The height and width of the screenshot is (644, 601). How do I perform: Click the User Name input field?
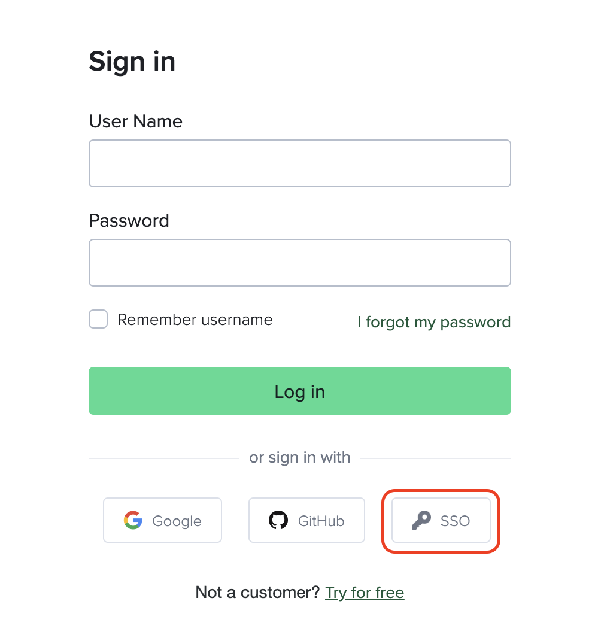pos(299,163)
